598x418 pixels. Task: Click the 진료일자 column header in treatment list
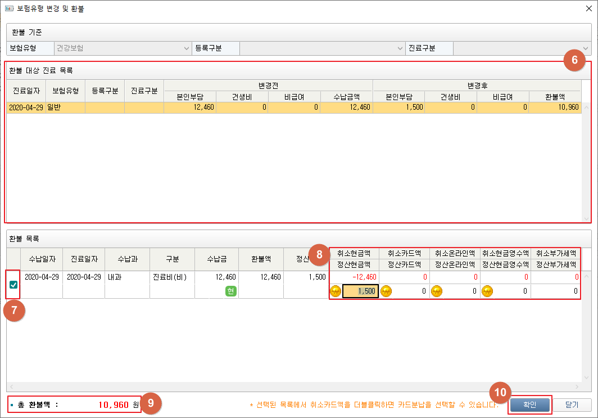point(26,91)
